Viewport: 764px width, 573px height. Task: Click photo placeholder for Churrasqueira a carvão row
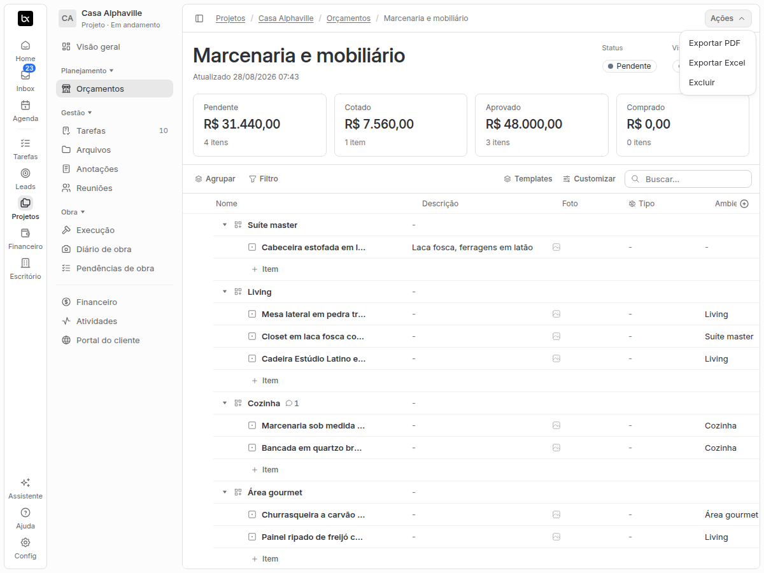556,514
